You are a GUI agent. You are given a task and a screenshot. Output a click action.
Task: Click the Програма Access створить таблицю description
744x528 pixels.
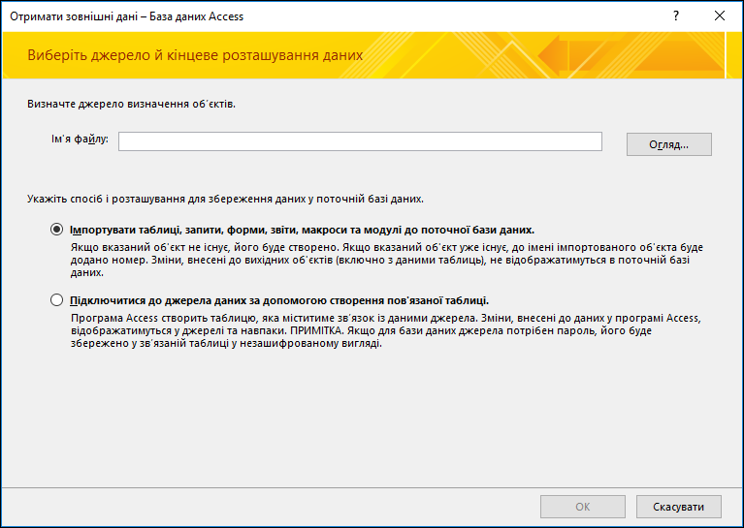tap(386, 330)
